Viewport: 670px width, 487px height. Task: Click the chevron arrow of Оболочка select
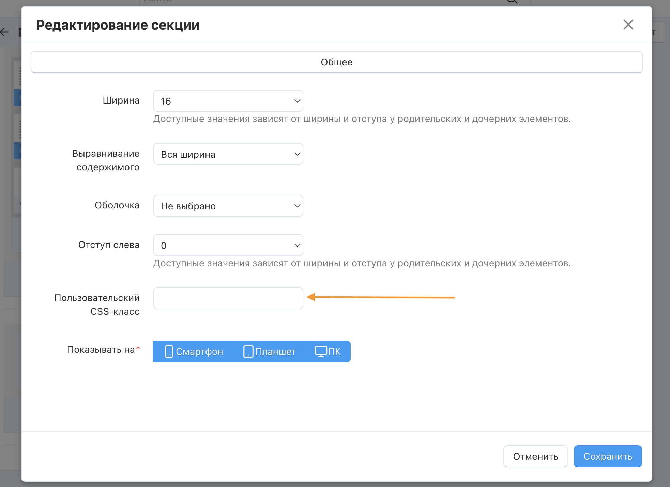coord(297,206)
